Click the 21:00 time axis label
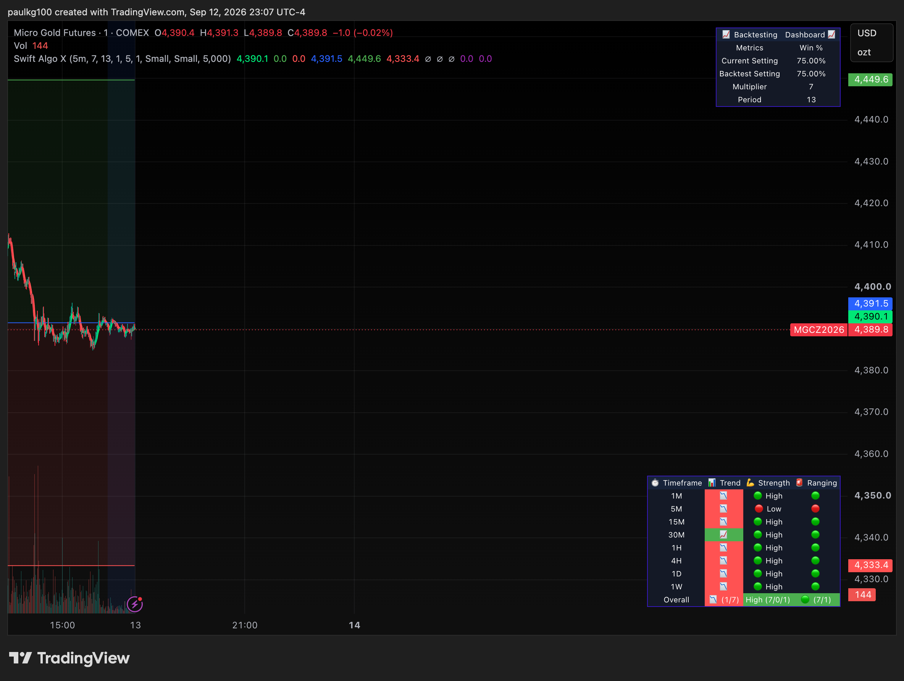The height and width of the screenshot is (681, 904). pyautogui.click(x=245, y=625)
